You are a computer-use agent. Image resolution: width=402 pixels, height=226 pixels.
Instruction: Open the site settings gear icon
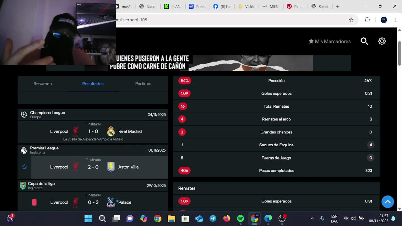[x=382, y=41]
